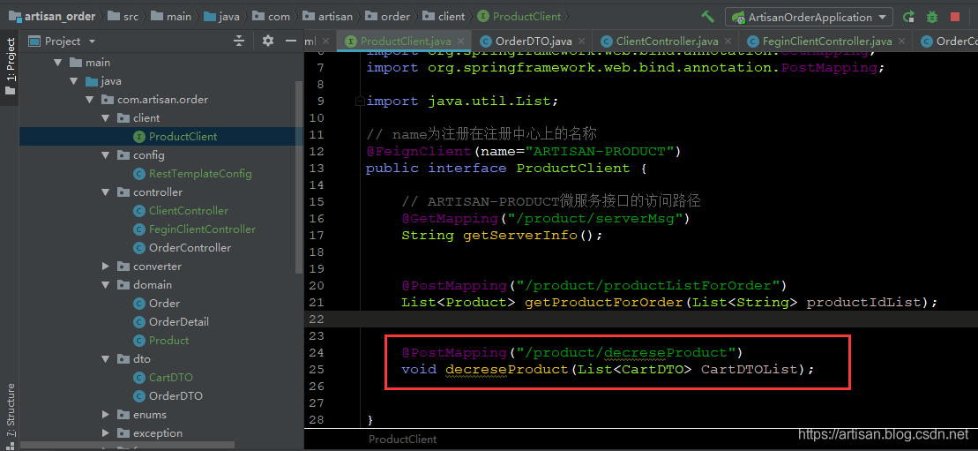Start debugging with the bug icon
Image resolution: width=978 pixels, height=451 pixels.
pos(932,17)
